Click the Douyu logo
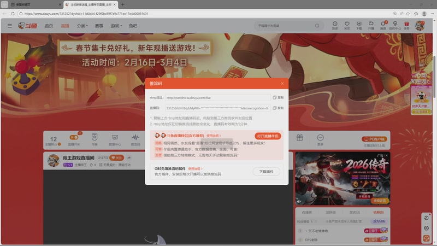 point(28,26)
